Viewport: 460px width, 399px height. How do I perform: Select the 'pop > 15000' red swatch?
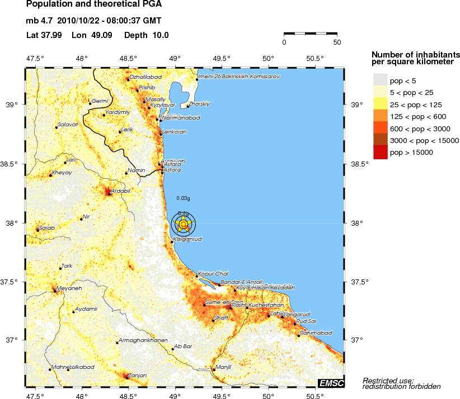pyautogui.click(x=380, y=152)
